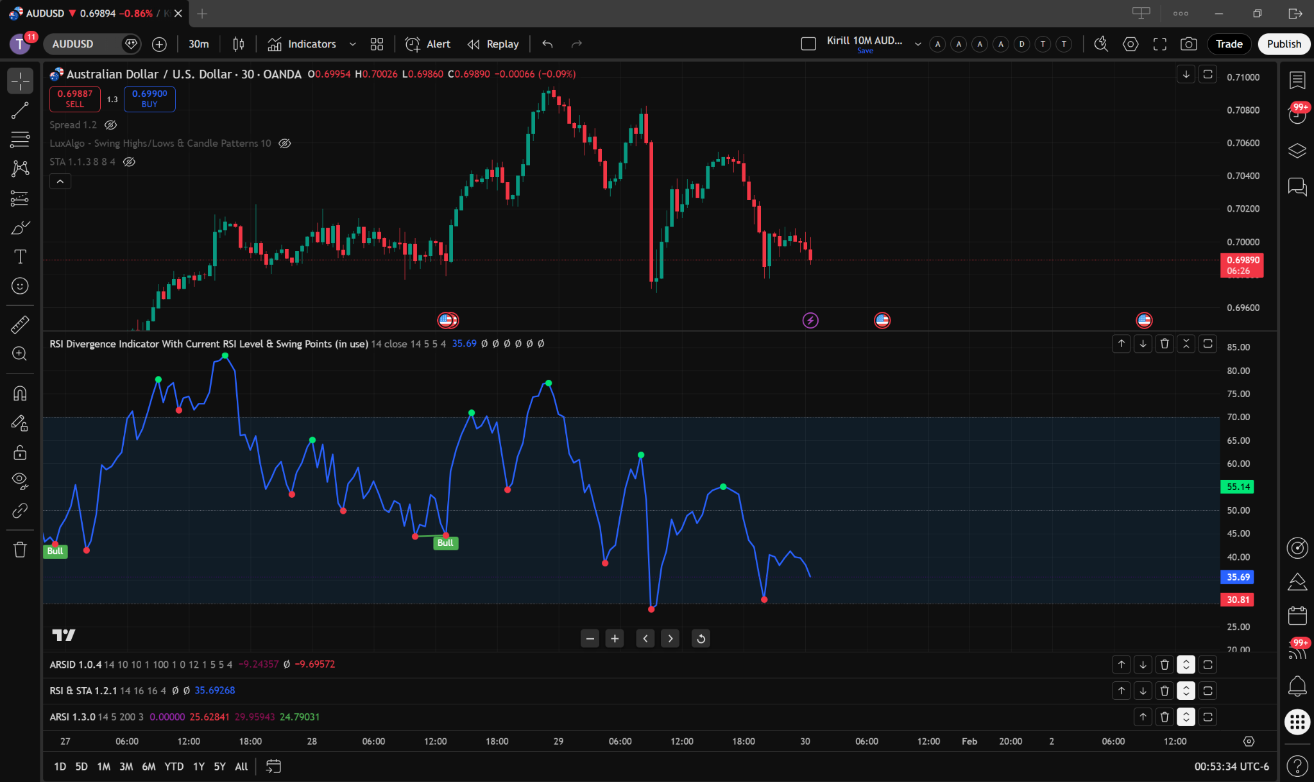Select the 1Y date range
This screenshot has height=782, width=1314.
199,767
